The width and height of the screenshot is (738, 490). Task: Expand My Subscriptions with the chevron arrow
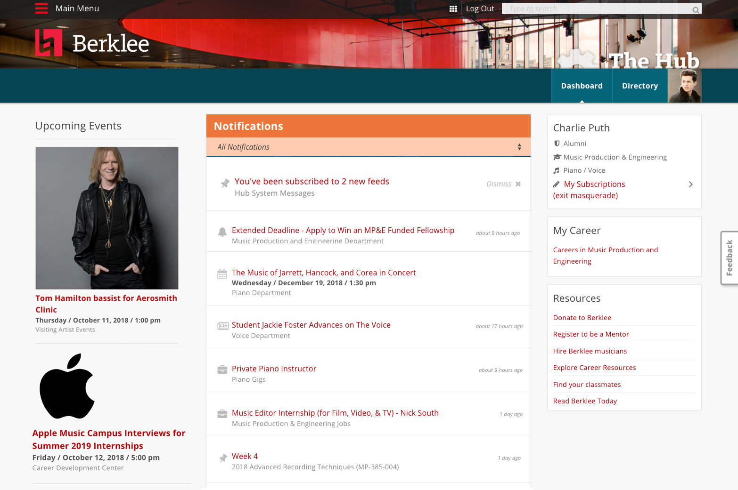(x=690, y=185)
